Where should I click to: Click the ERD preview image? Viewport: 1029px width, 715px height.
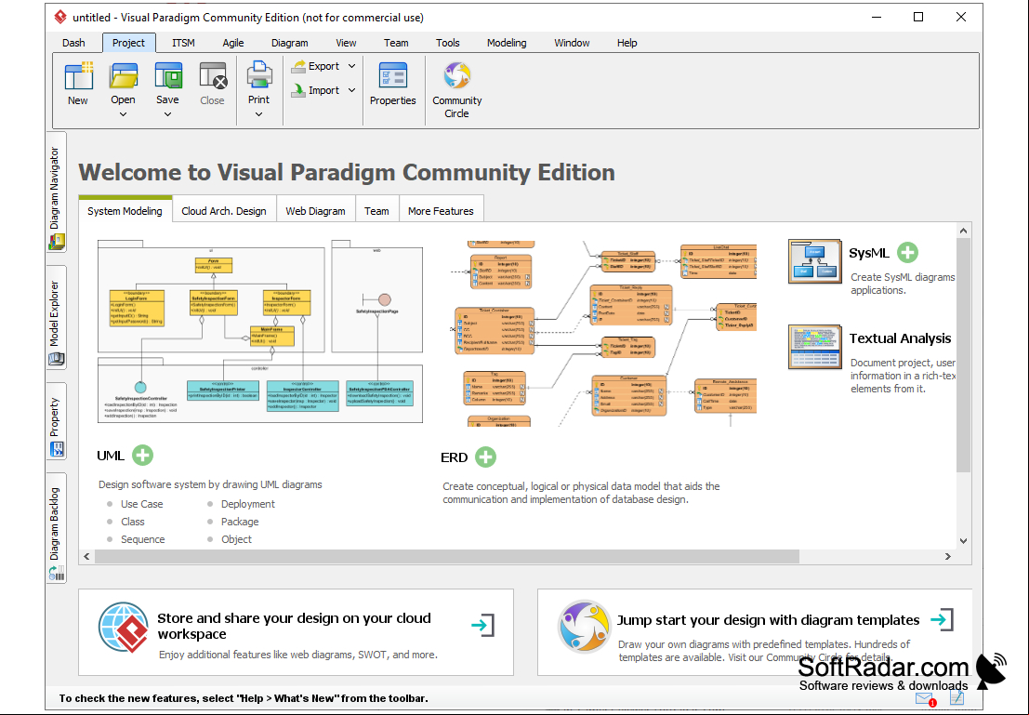(603, 333)
